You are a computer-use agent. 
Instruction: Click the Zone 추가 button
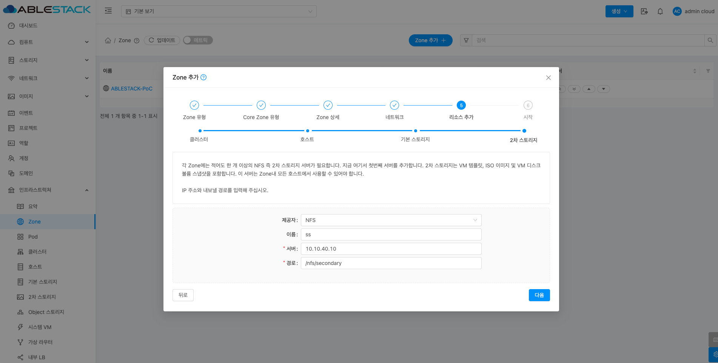pyautogui.click(x=431, y=40)
